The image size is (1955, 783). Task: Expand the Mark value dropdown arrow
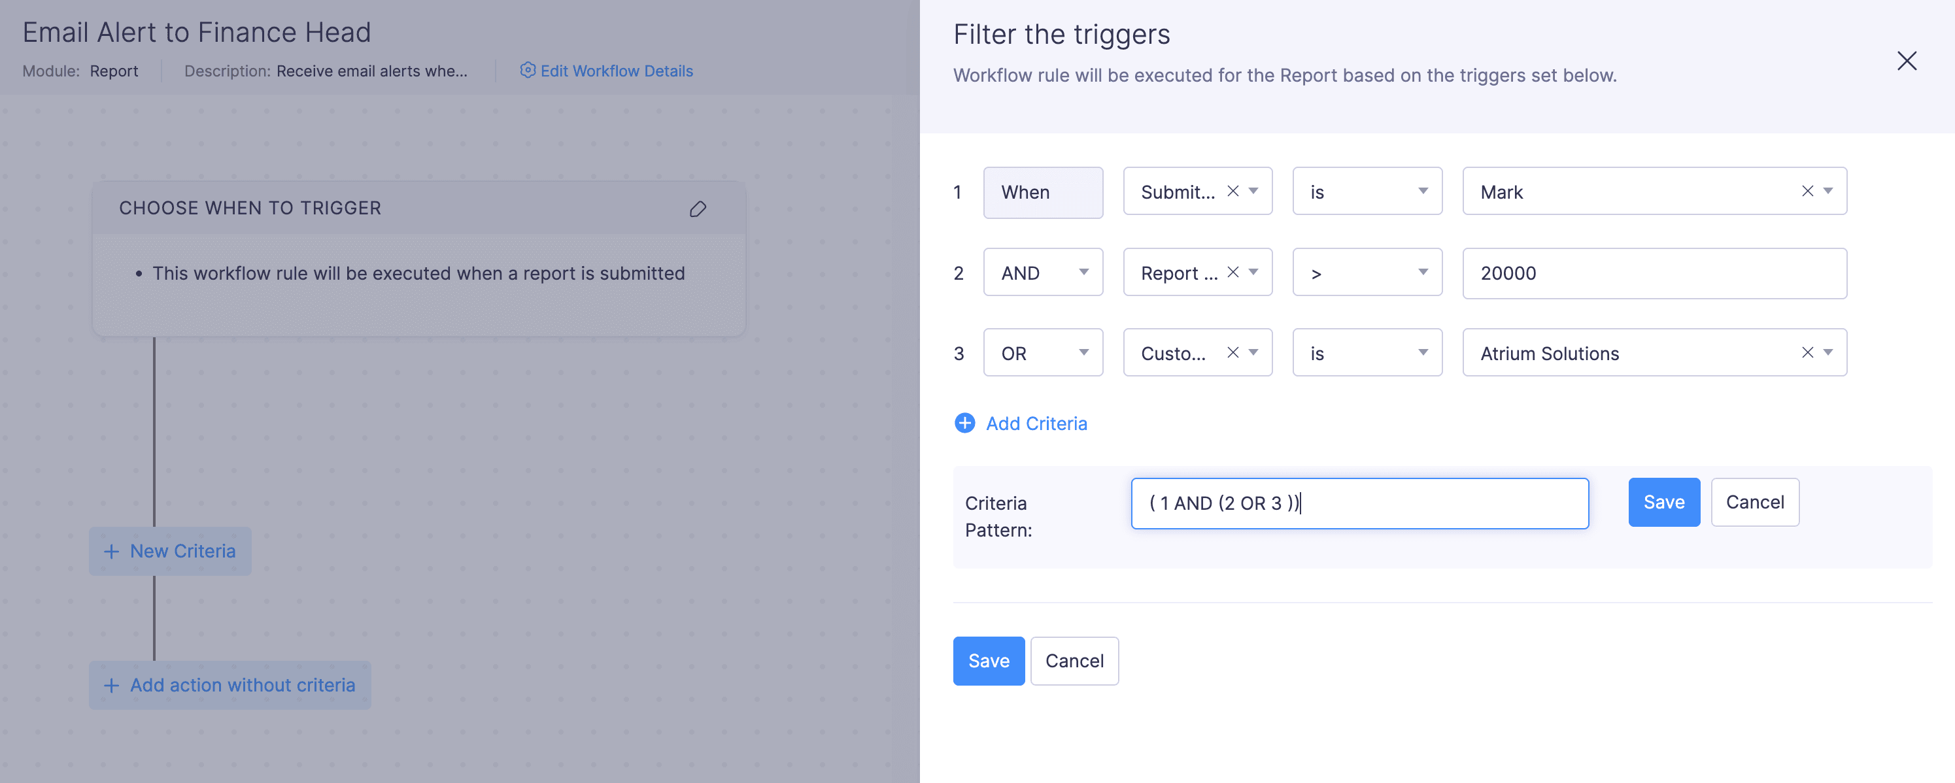1828,192
